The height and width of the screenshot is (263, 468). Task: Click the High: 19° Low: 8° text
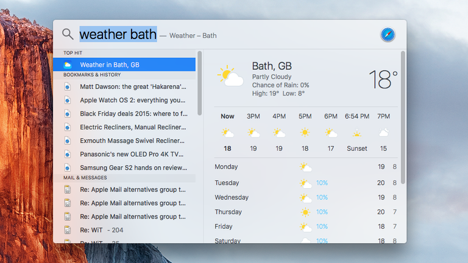point(278,94)
